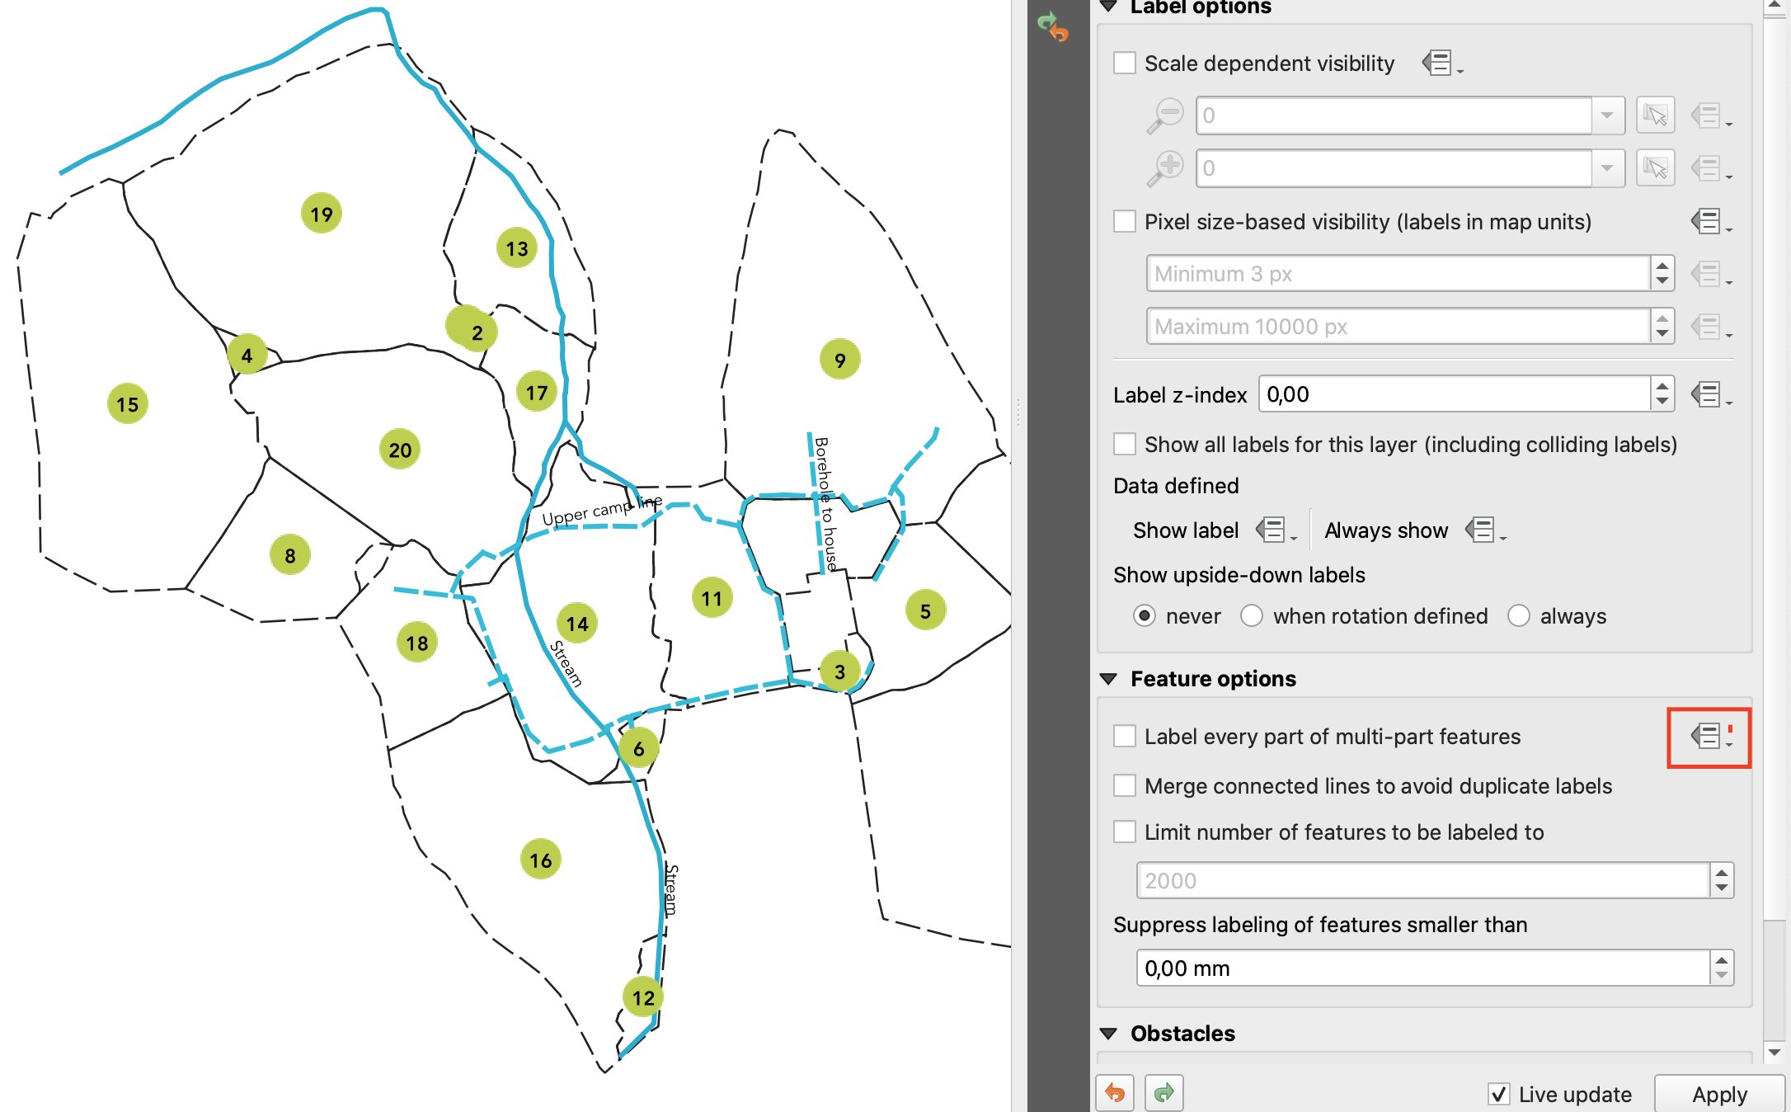Viewport: 1791px width, 1112px height.
Task: Collapse the Feature options section
Action: coord(1109,679)
